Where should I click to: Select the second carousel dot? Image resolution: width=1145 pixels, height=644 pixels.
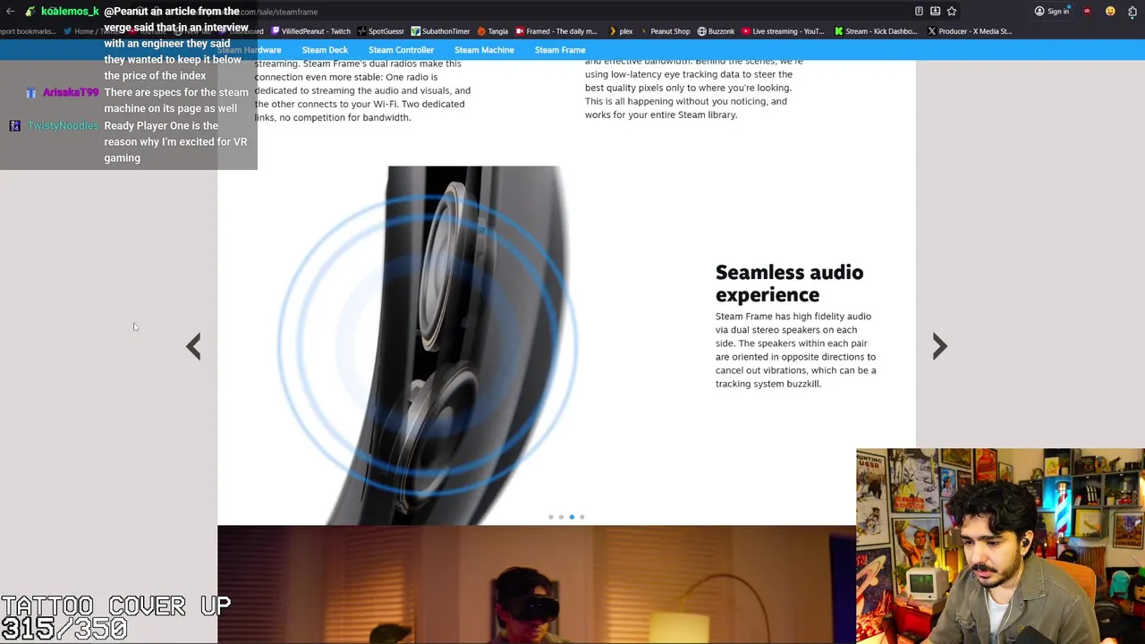561,517
